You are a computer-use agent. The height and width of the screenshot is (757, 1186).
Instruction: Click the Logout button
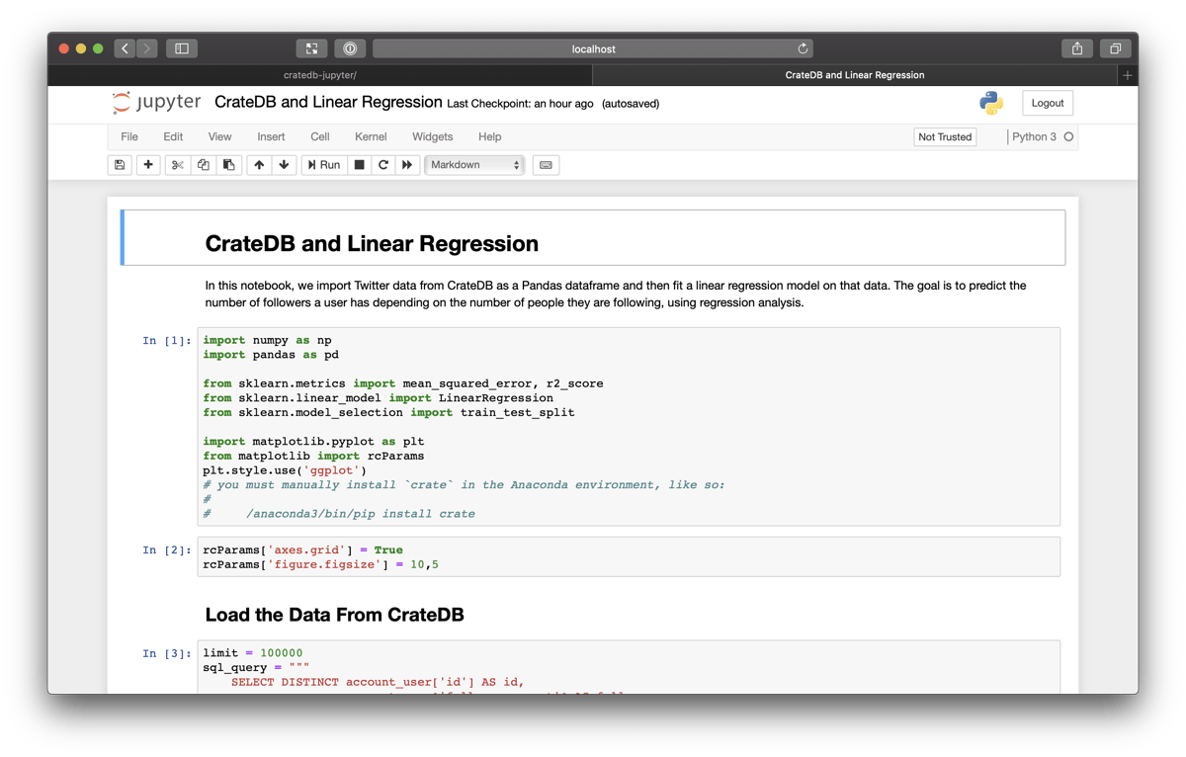(1047, 103)
